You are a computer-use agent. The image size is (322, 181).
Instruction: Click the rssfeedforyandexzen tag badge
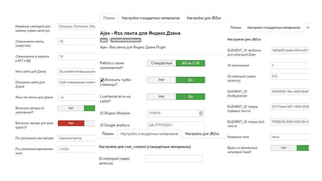click(126, 40)
